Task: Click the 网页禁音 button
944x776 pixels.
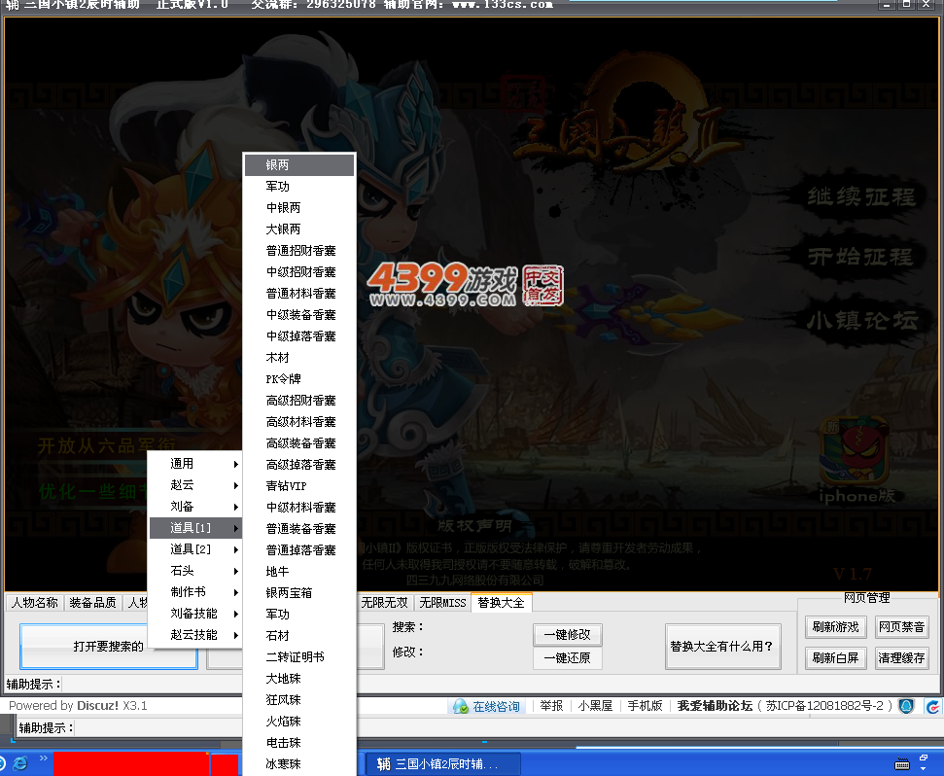Action: tap(901, 626)
